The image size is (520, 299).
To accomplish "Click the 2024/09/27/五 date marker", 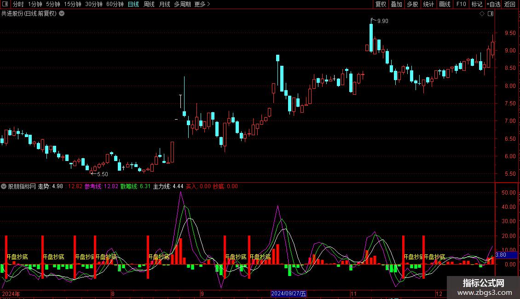I will point(289,293).
